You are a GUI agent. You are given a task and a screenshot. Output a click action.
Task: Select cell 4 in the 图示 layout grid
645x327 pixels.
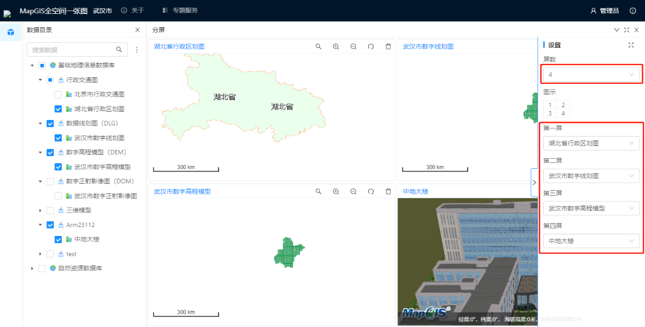pyautogui.click(x=563, y=113)
